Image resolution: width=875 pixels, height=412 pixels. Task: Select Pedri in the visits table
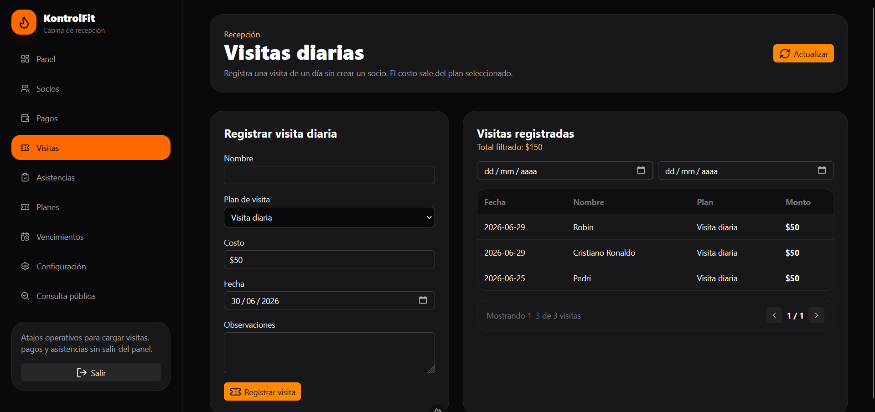pos(582,278)
